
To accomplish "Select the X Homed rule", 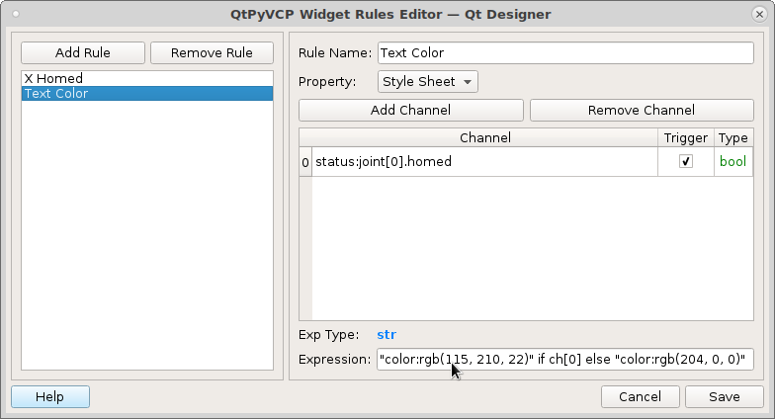I will tap(147, 79).
